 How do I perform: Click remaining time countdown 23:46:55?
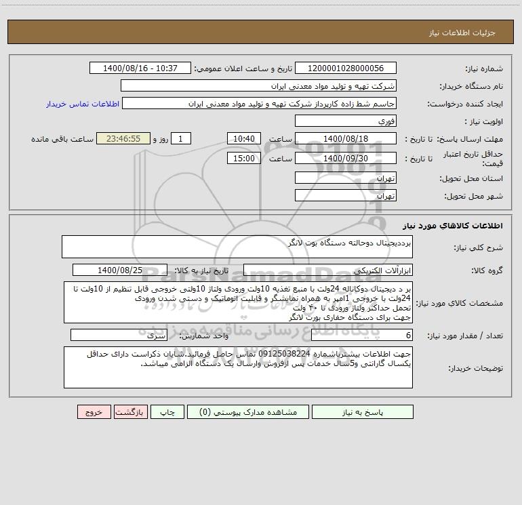point(123,138)
